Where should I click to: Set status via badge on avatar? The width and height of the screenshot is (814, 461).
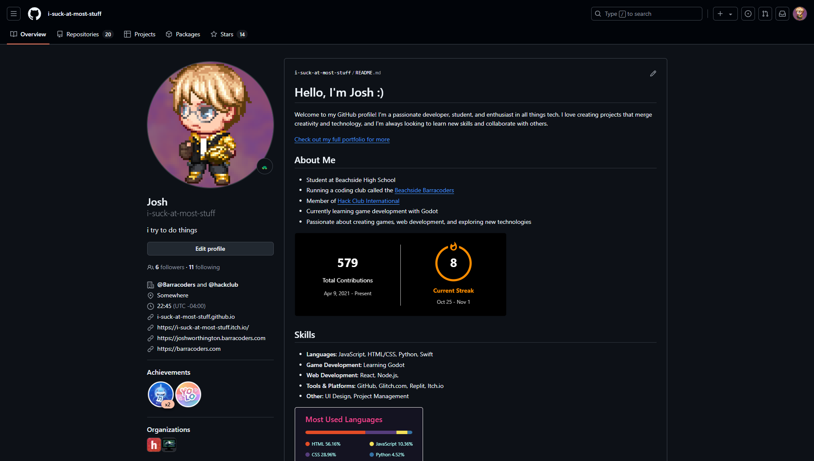click(265, 166)
